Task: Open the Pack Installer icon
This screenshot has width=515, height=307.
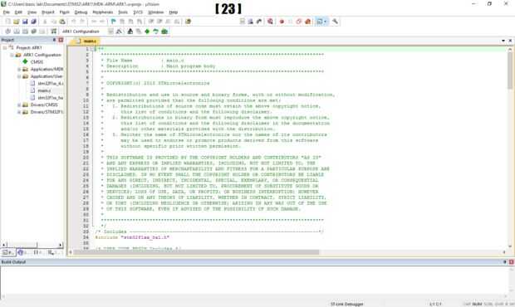Action: (164, 32)
